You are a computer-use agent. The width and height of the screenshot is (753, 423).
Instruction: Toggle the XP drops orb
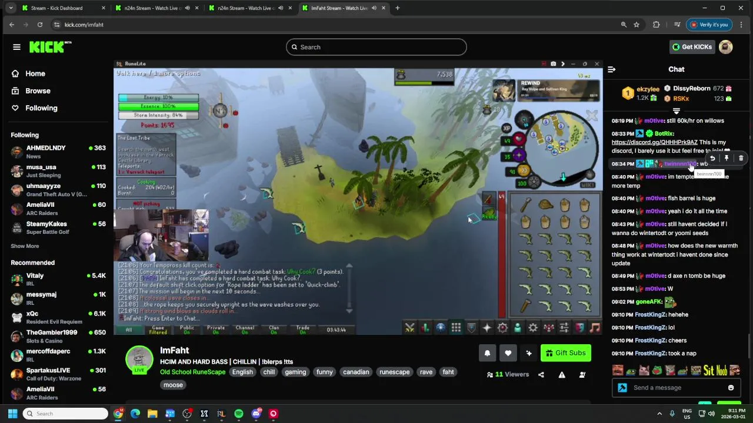click(x=507, y=128)
